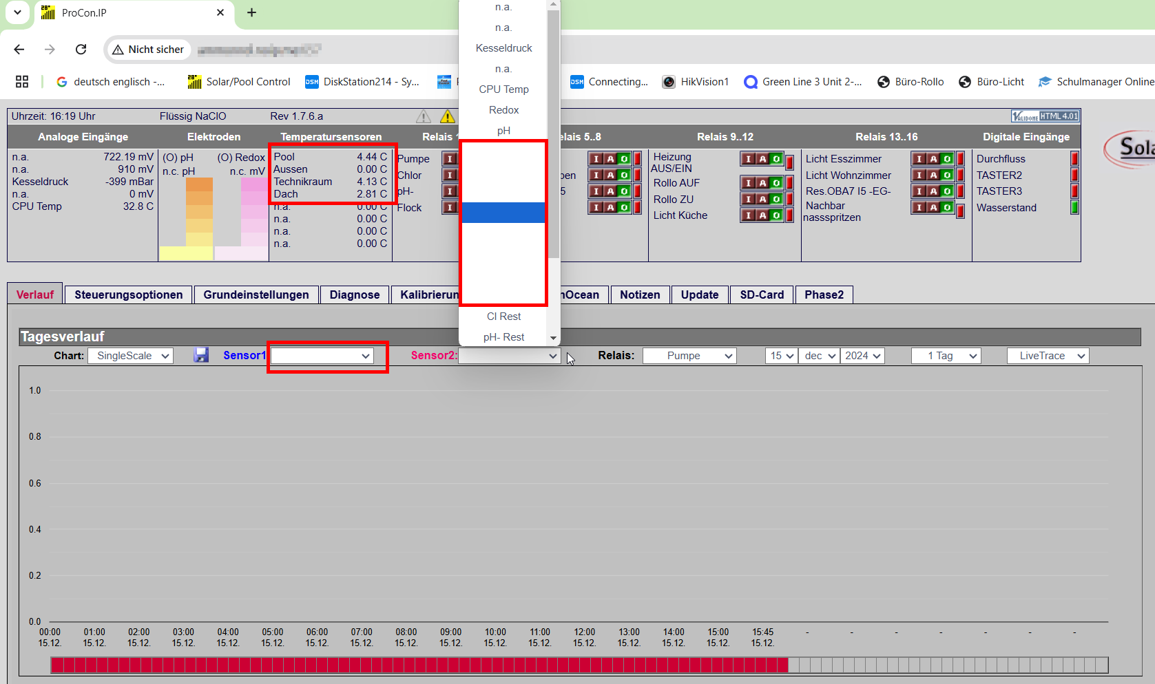1155x684 pixels.
Task: Open the Valid HTML 4.01 badge
Action: pos(1045,116)
